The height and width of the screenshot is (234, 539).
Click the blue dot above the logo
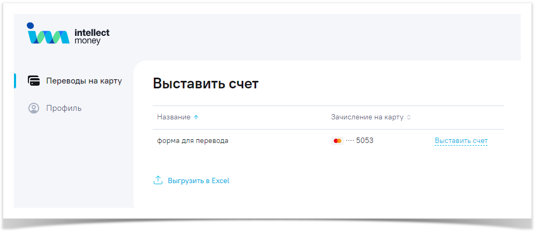[x=30, y=25]
